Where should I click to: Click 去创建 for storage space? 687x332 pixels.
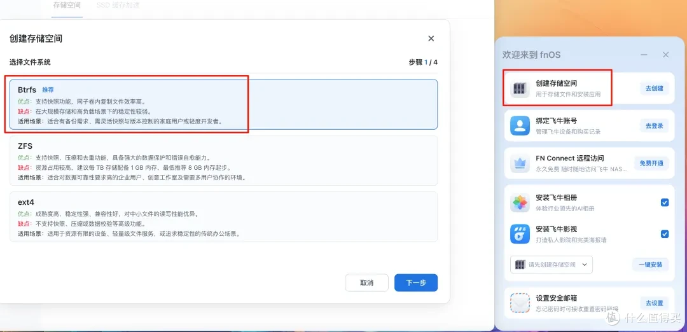654,88
